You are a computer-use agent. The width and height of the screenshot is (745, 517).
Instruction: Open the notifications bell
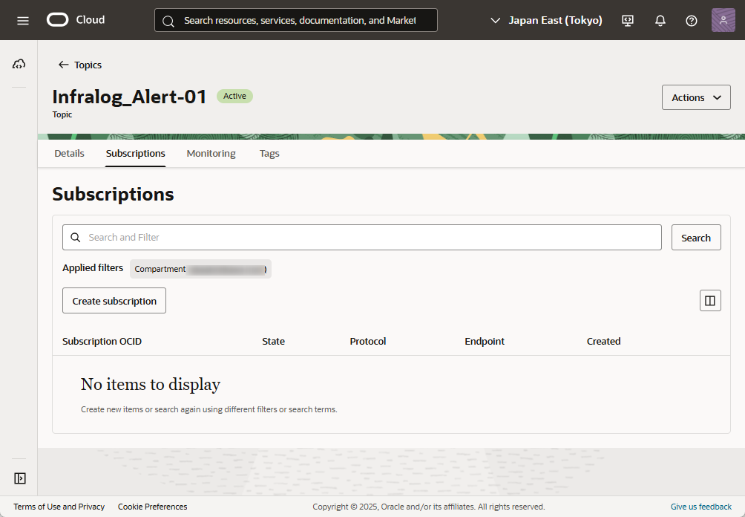[660, 21]
